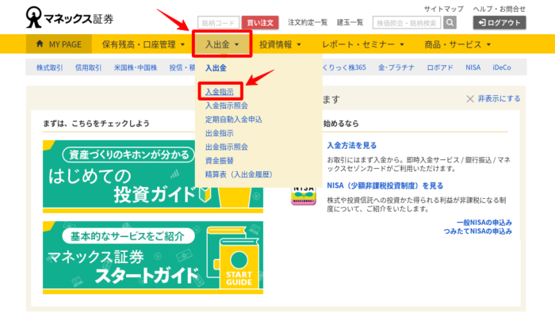Click the magnifier search button
This screenshot has height=313, width=555.
450,23
